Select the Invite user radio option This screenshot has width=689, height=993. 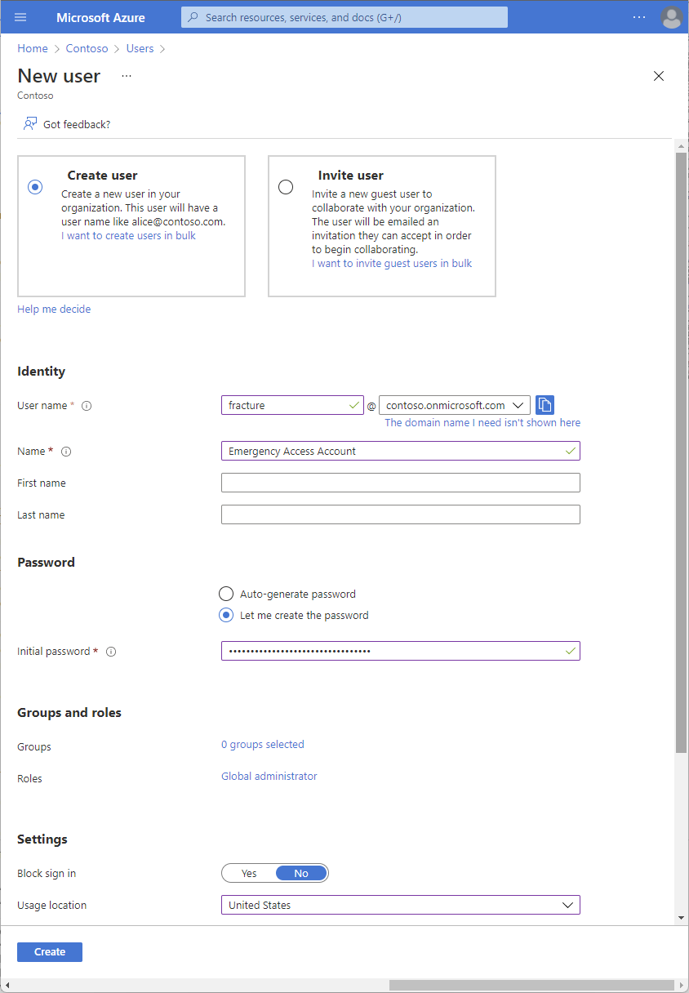pos(286,187)
